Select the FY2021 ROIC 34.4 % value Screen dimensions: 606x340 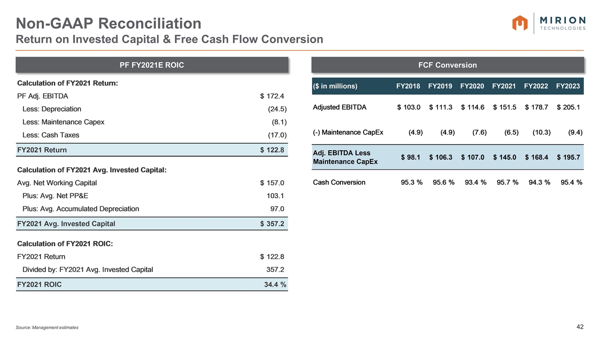click(275, 284)
